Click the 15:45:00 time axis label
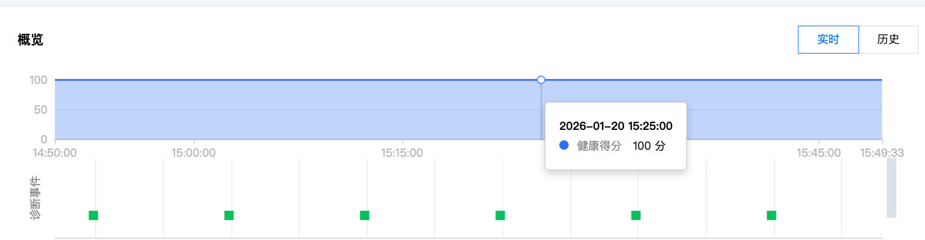 point(818,153)
